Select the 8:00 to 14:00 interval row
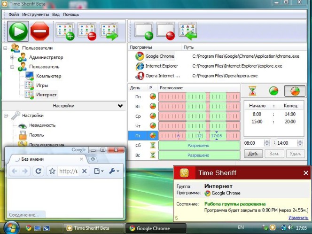The image size is (312, 234). click(274, 114)
